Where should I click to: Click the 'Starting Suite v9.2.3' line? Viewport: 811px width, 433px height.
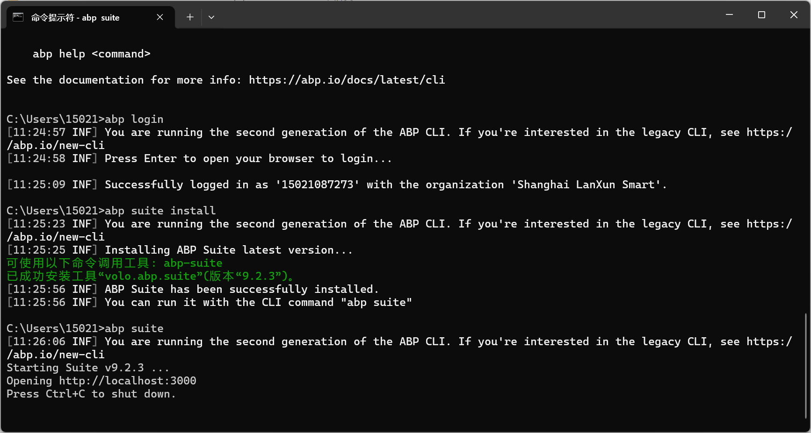[x=87, y=368]
